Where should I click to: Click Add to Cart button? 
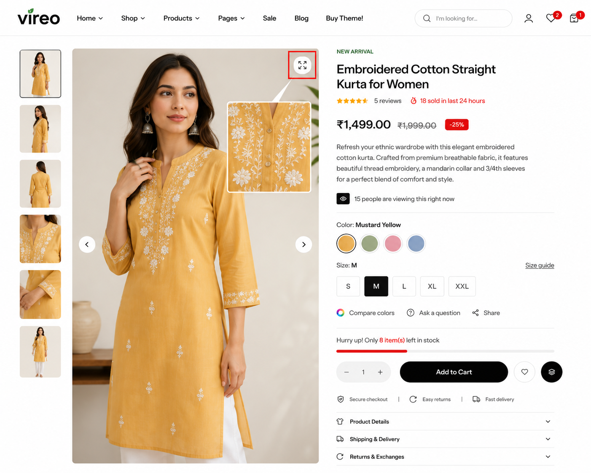(x=454, y=372)
